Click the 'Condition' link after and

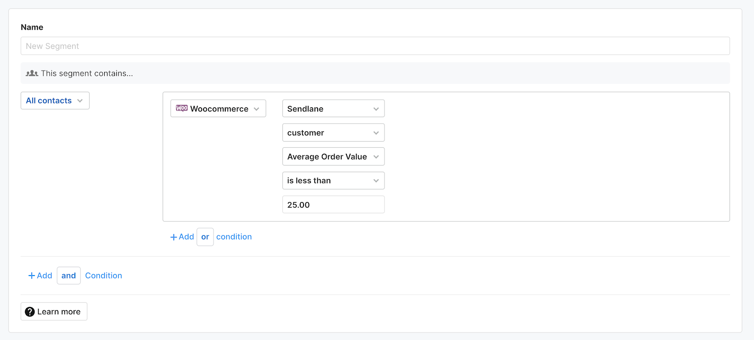pos(103,276)
